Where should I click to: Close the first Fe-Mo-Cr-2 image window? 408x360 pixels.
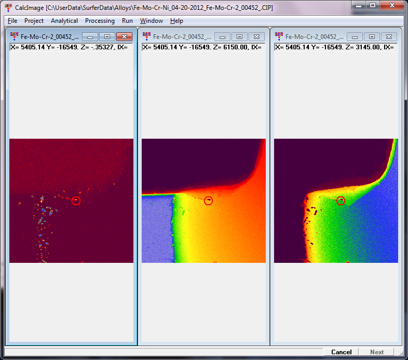coord(124,37)
